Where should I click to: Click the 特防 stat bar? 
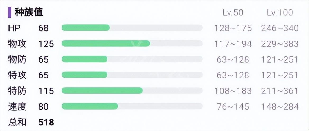click(x=132, y=90)
